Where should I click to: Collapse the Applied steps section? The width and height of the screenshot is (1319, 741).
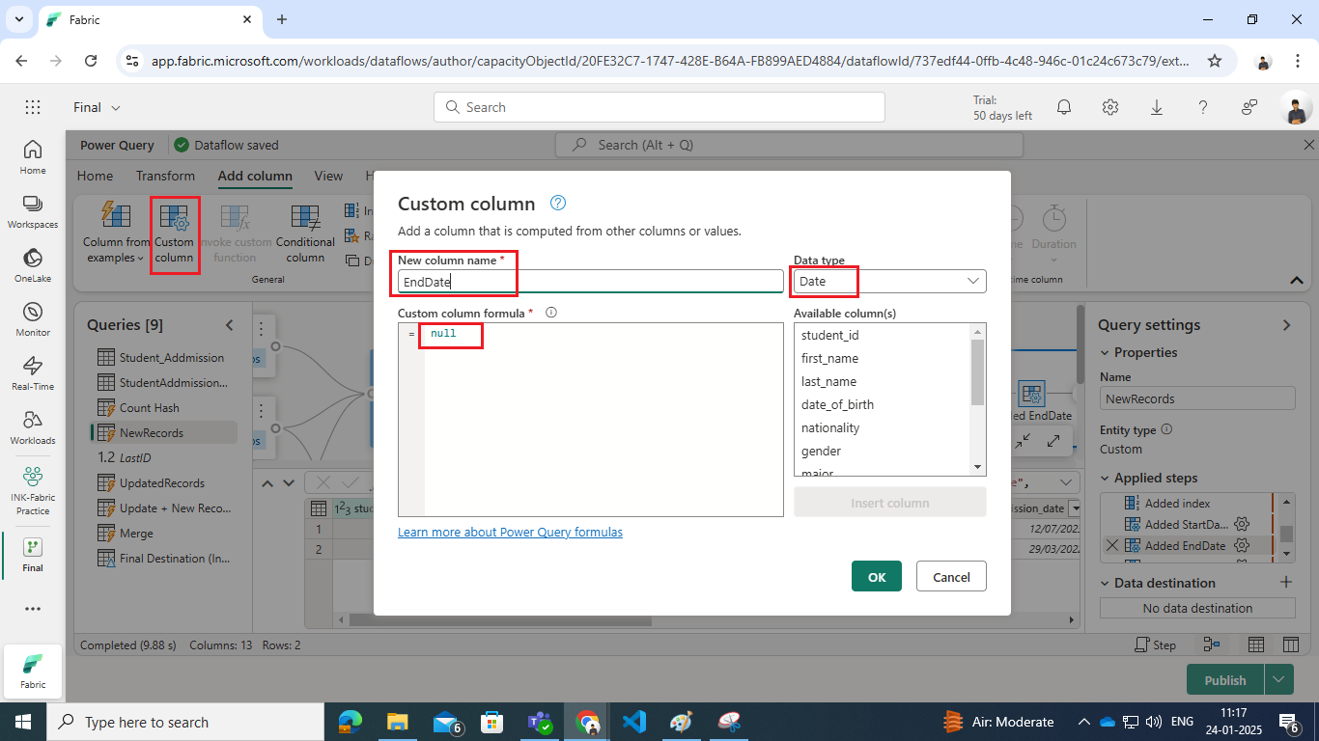[1106, 478]
